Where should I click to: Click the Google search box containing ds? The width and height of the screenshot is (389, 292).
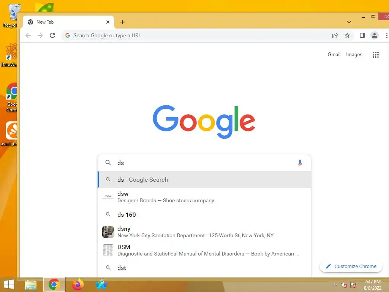coord(204,163)
